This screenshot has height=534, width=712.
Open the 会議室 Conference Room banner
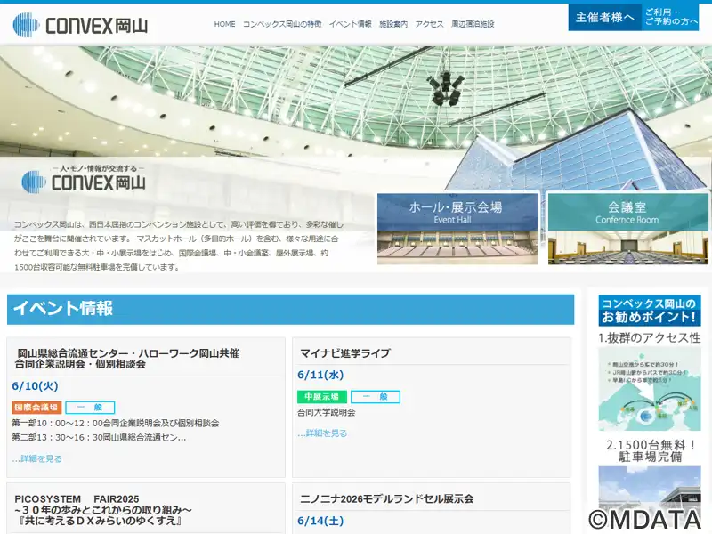pos(627,229)
